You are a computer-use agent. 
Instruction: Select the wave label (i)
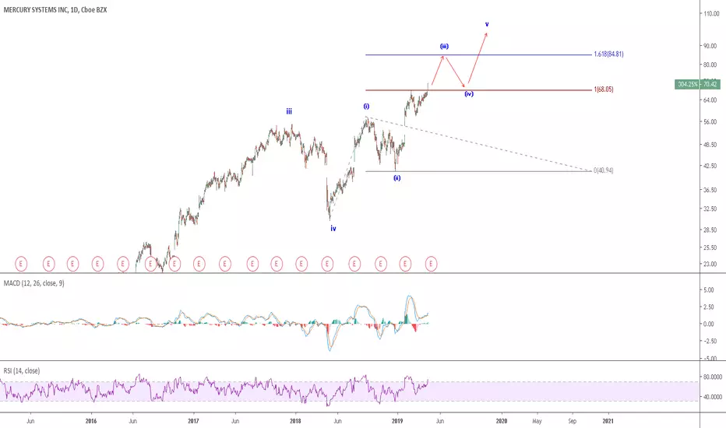pyautogui.click(x=366, y=107)
